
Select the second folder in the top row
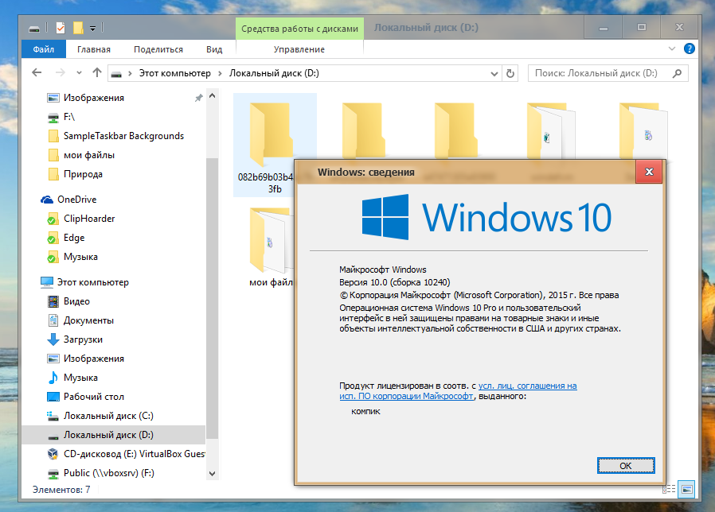[363, 132]
